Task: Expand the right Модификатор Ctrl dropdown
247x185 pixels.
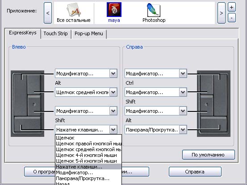Action: (156, 74)
